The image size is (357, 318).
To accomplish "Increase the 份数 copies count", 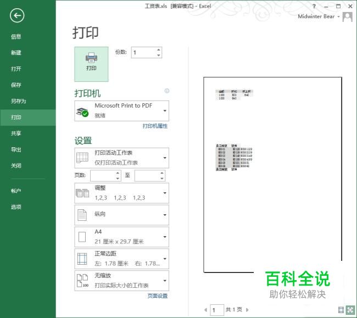I will coord(159,50).
